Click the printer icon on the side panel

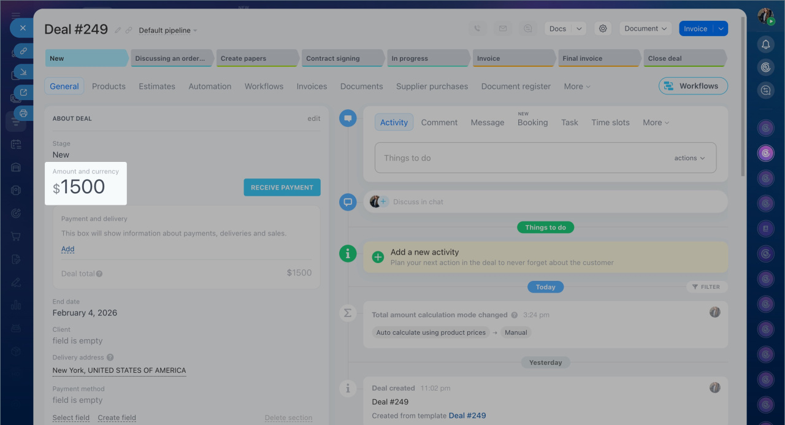click(23, 113)
